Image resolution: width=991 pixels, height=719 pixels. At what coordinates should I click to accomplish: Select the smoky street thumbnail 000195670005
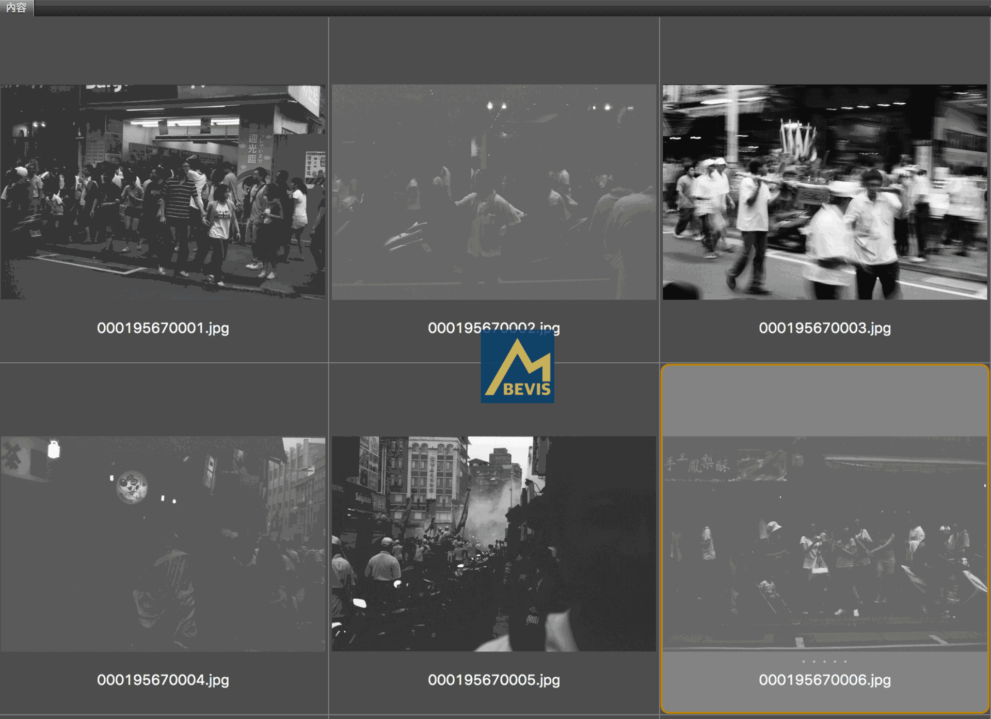[x=494, y=544]
